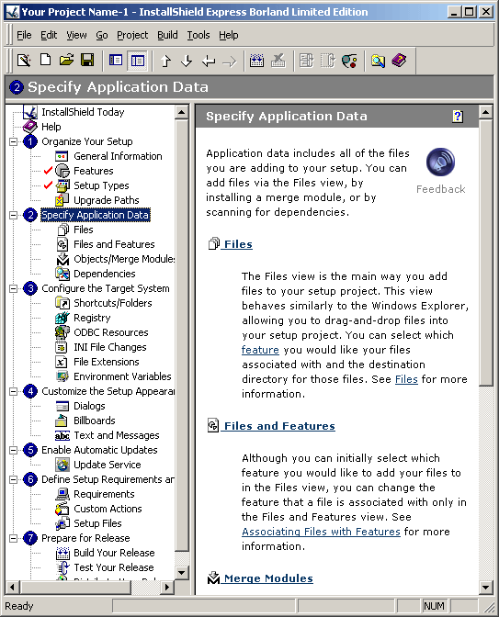Collapse the Customize the Setup Appearance node
The width and height of the screenshot is (499, 617).
pyautogui.click(x=14, y=391)
